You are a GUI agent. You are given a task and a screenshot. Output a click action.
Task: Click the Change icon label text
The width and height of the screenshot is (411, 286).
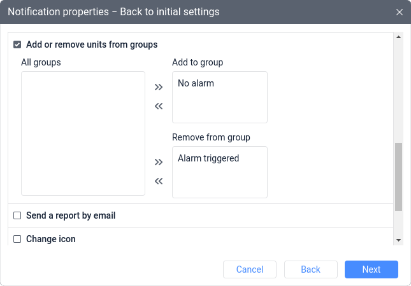click(51, 240)
